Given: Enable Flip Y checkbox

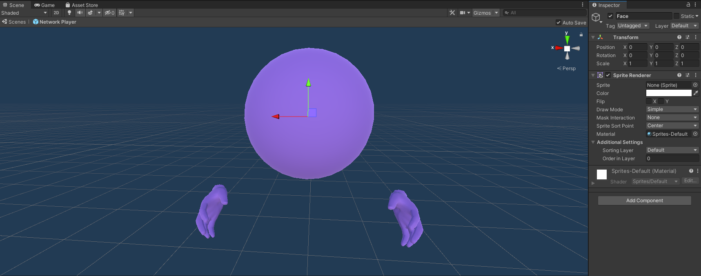Looking at the screenshot, I should pos(661,101).
